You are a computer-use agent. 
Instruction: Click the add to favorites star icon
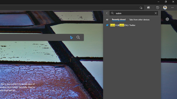(x=141, y=8)
